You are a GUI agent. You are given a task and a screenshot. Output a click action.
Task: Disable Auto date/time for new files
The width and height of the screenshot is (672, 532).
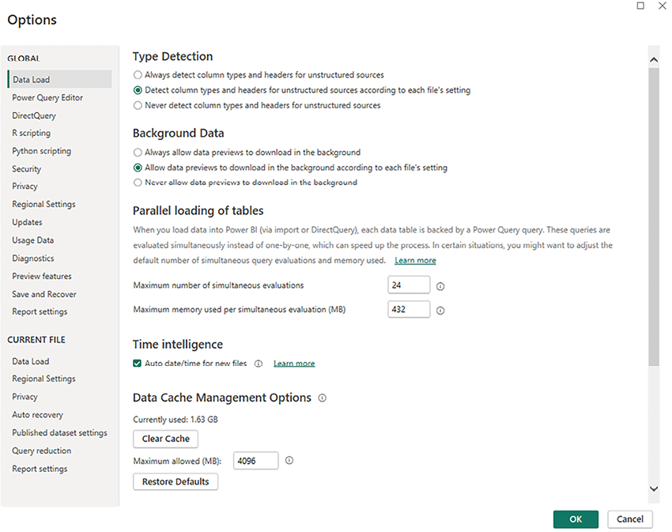click(139, 363)
